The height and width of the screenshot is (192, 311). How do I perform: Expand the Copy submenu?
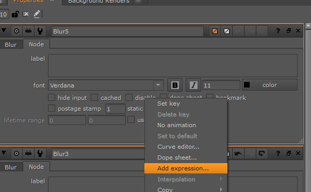(x=186, y=189)
